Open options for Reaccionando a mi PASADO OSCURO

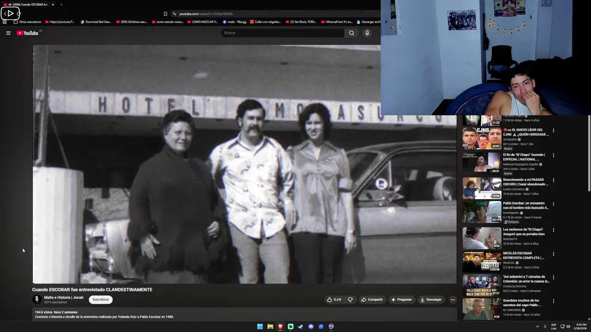tap(553, 180)
